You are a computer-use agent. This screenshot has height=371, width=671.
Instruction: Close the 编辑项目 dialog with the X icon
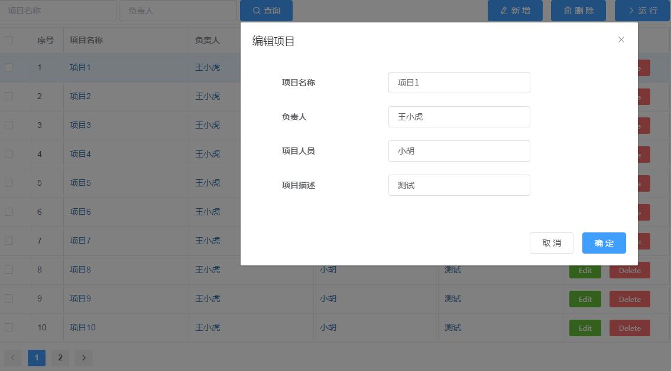click(x=621, y=40)
